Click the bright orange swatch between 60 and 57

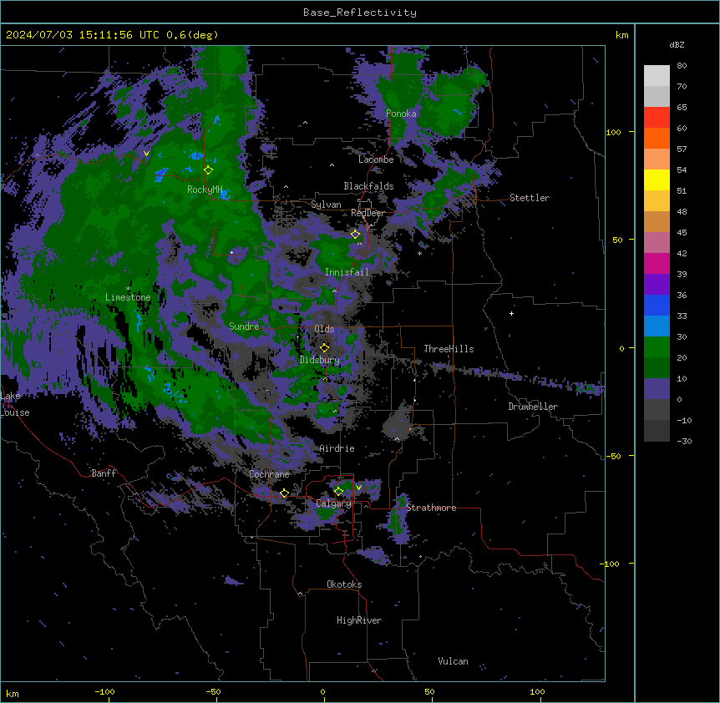pyautogui.click(x=657, y=138)
